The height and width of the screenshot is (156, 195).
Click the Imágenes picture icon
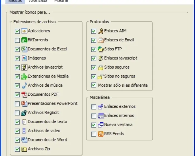click(24, 58)
